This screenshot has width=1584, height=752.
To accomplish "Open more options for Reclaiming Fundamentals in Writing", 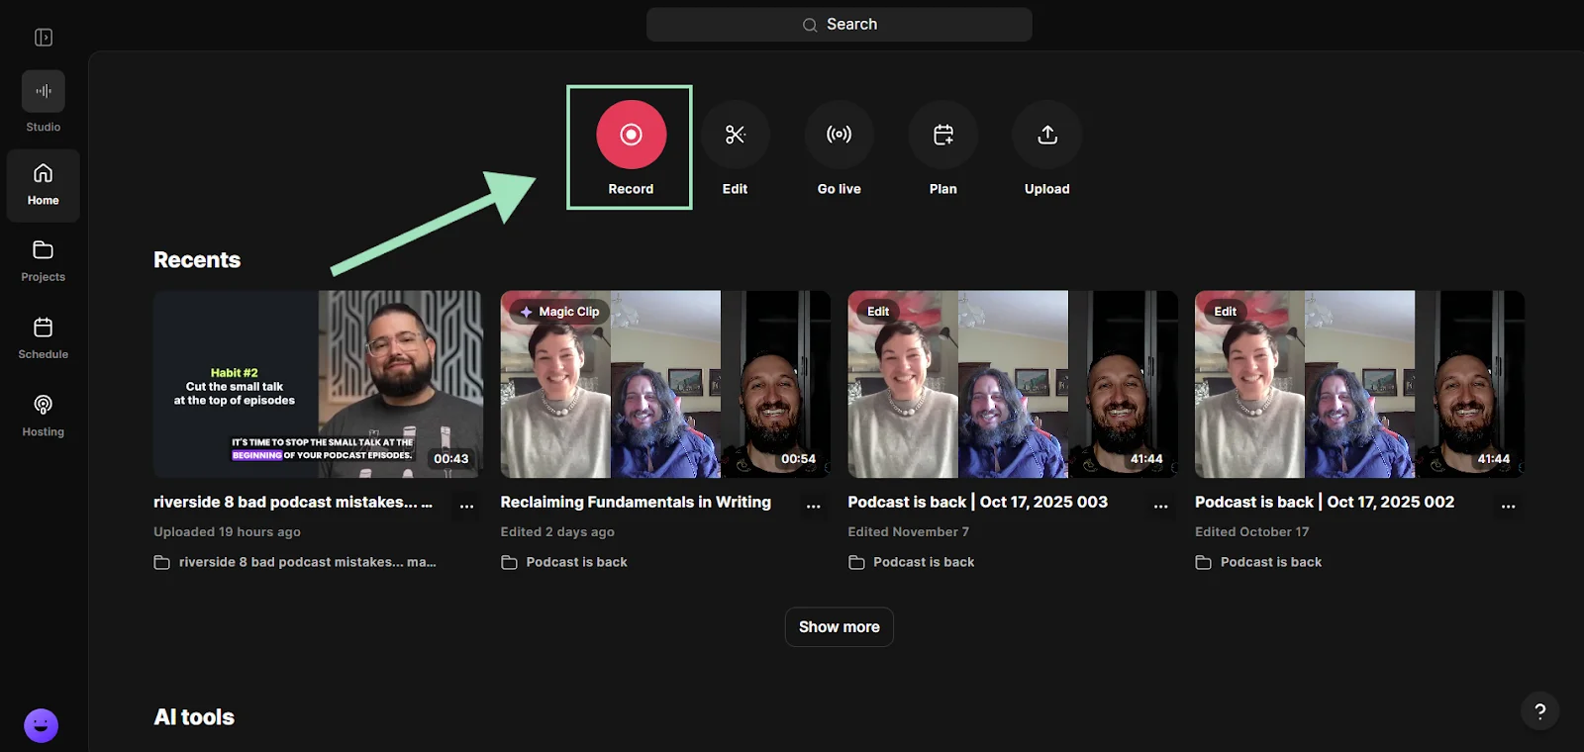I will pyautogui.click(x=814, y=505).
